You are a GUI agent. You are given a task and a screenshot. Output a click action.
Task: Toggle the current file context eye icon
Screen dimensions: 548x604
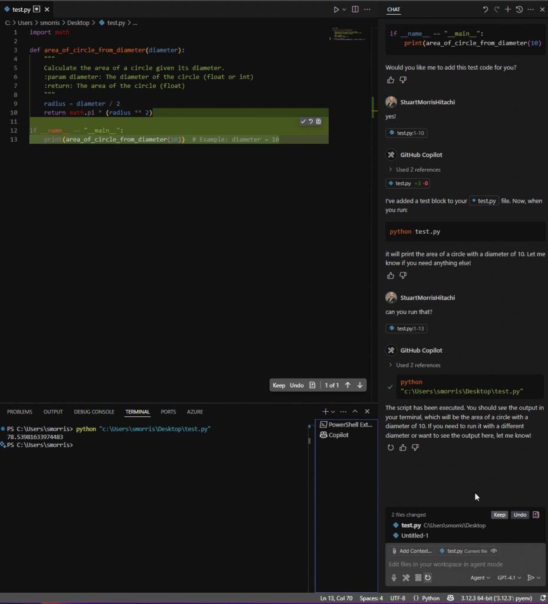point(494,552)
